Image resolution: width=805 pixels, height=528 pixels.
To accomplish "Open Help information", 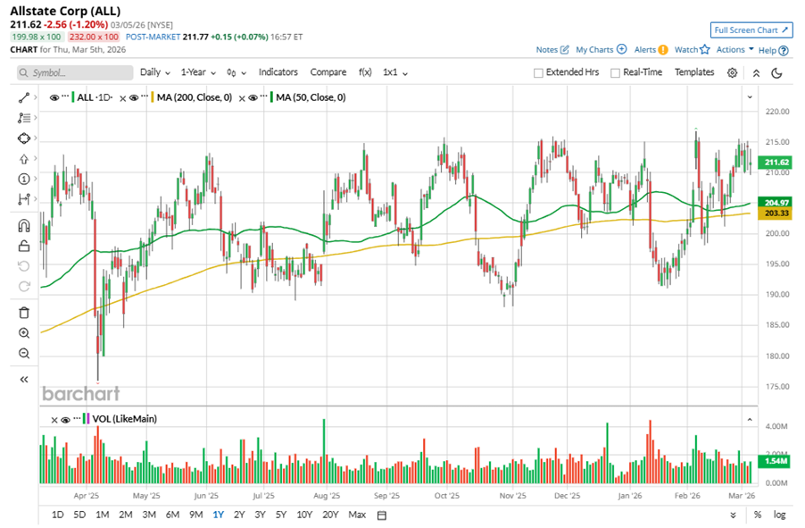I will (x=773, y=50).
